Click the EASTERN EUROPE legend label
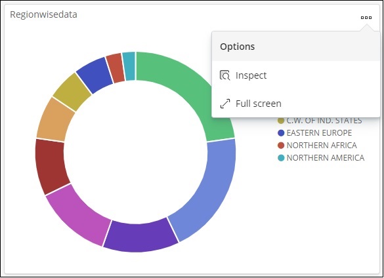384x278 pixels. pos(319,133)
